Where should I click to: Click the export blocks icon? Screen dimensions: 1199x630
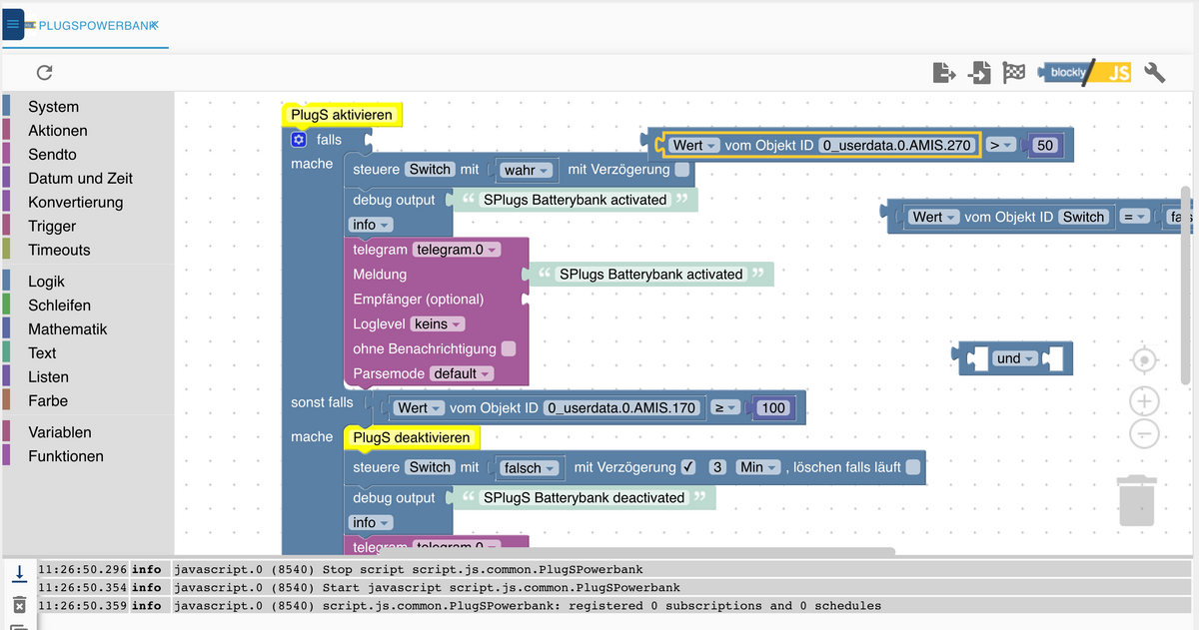[944, 72]
